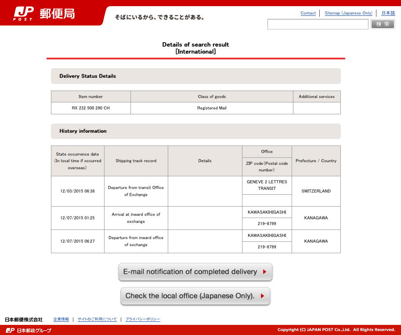401x335 pixels.
Task: Click the State occurrence date column header
Action: click(77, 161)
